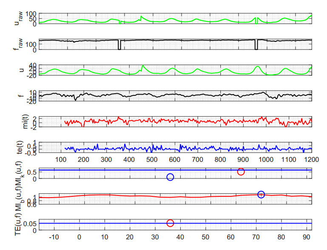The image size is (327, 250).
Task: Select the red circle in TE(u,f) plot
Action: click(170, 223)
